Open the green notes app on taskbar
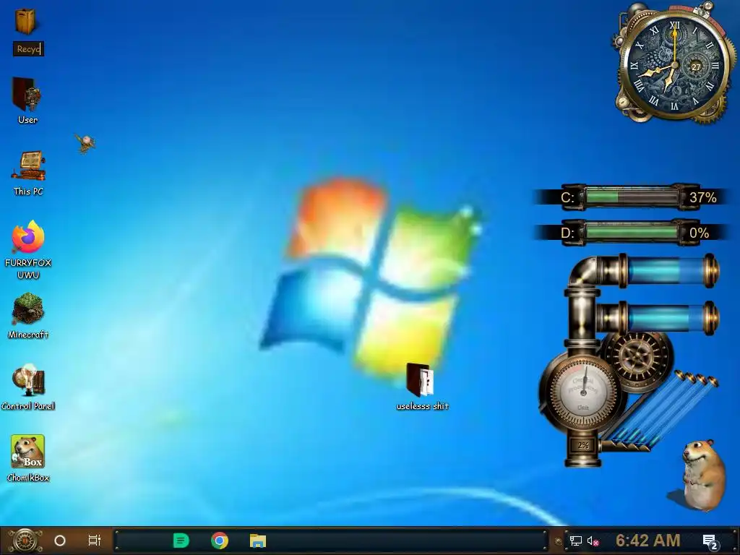Viewport: 740px width, 555px height. pos(181,541)
